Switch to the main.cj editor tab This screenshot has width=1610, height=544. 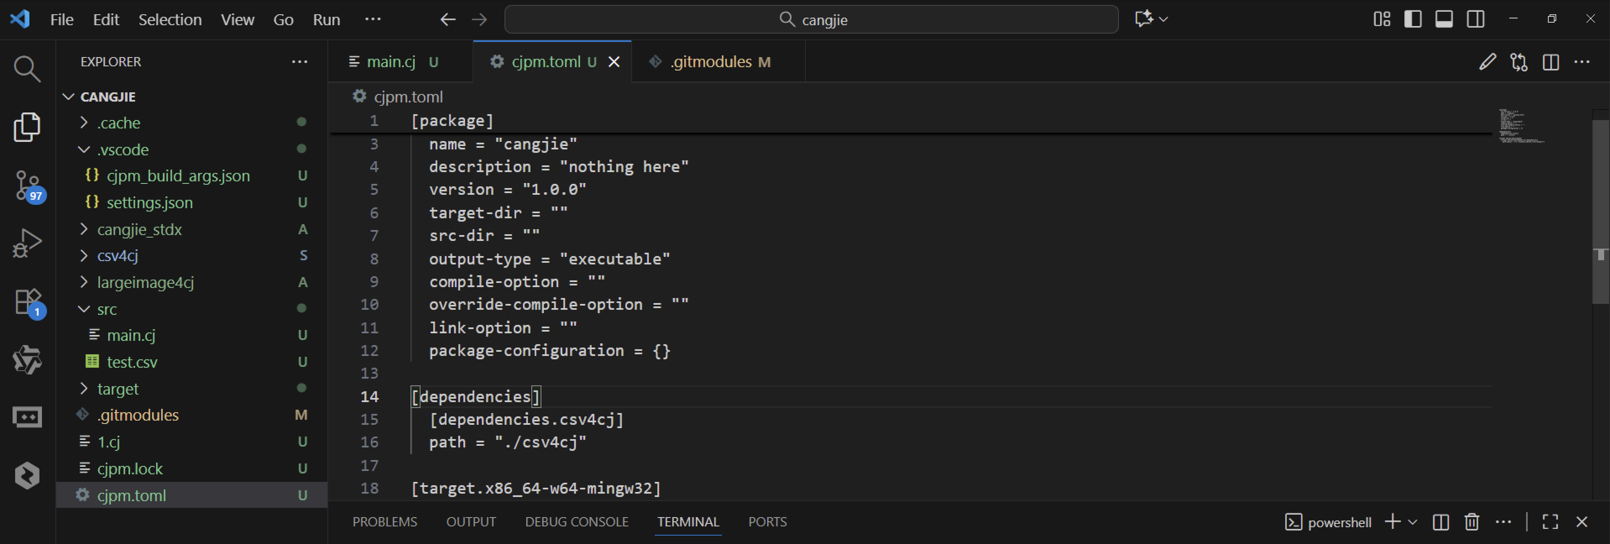tap(391, 62)
